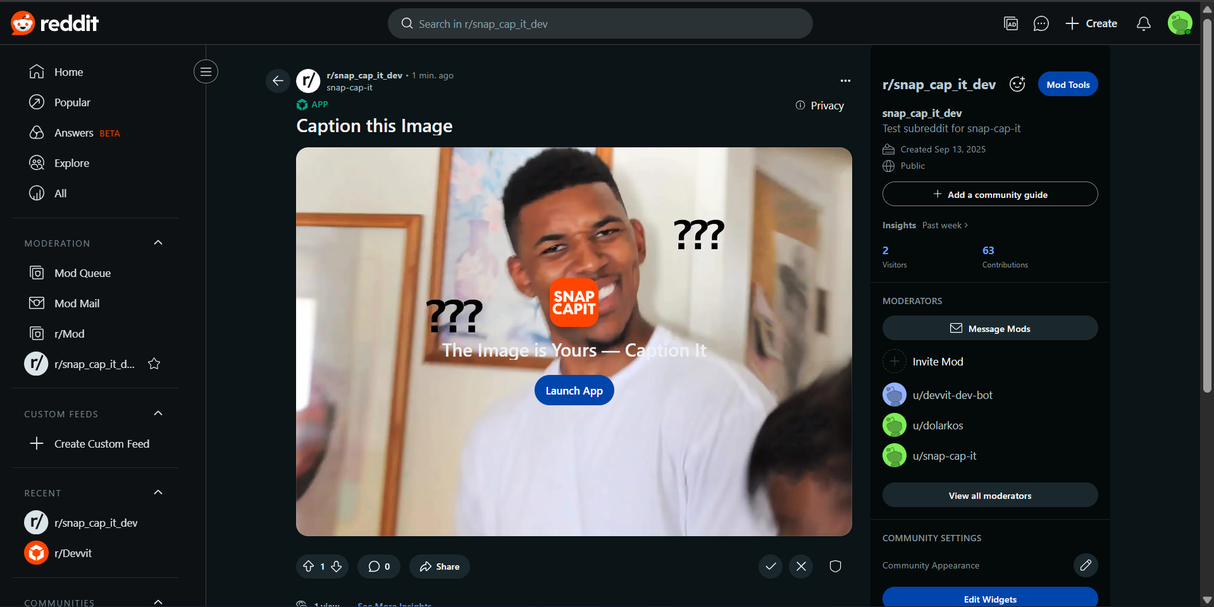Click the u/devvit-dev-bot avatar
Image resolution: width=1214 pixels, height=607 pixels.
pos(895,395)
